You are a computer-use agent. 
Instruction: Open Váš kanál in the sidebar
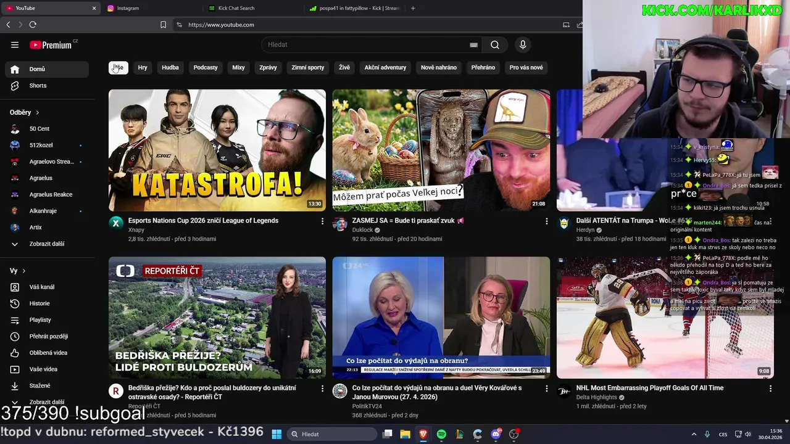(x=47, y=287)
